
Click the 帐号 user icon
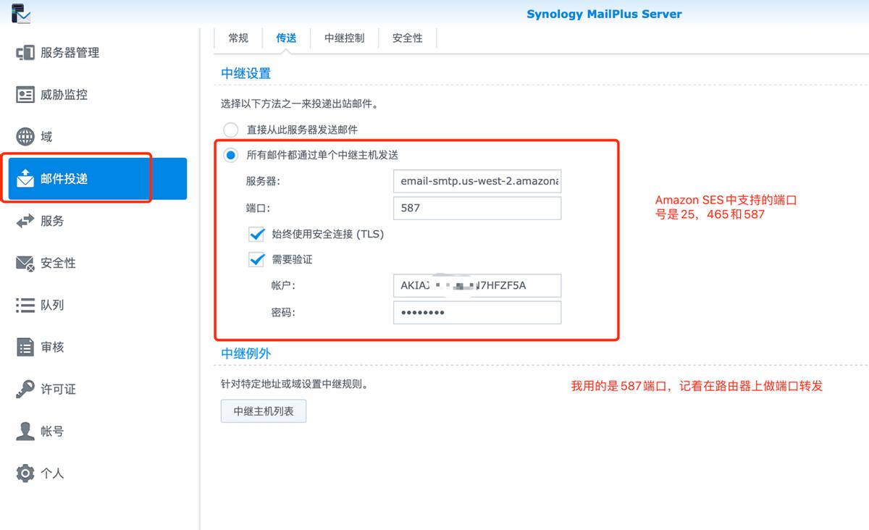(x=25, y=431)
